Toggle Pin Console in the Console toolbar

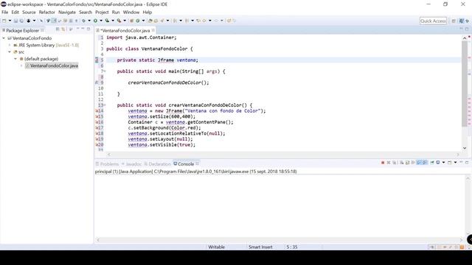[432, 163]
